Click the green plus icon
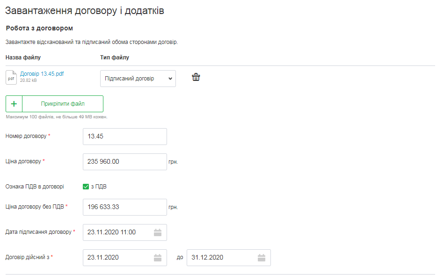The width and height of the screenshot is (437, 275). click(x=14, y=104)
